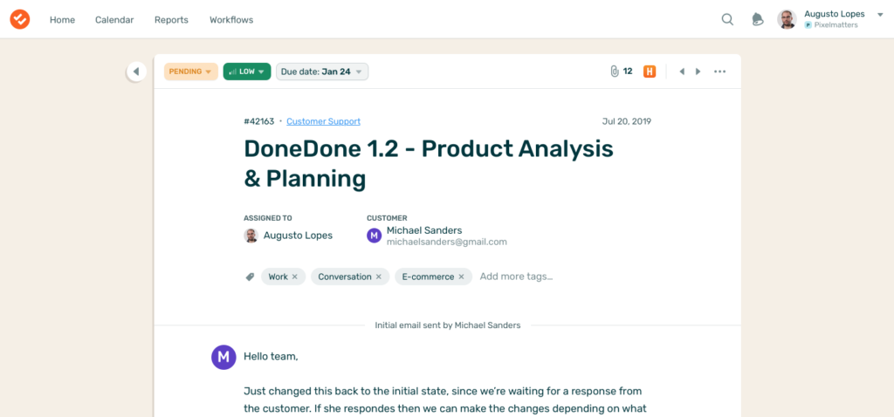
Task: Click the orange H badge icon
Action: click(x=650, y=72)
